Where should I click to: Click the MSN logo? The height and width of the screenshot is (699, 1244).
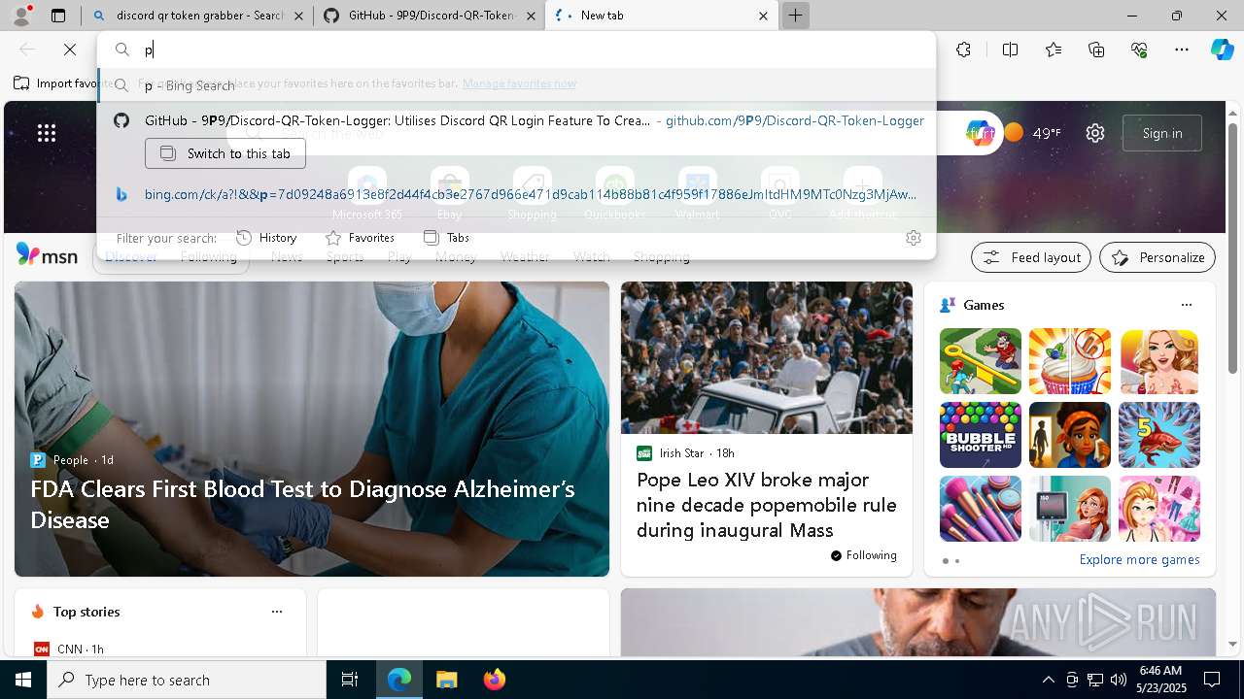(x=47, y=255)
